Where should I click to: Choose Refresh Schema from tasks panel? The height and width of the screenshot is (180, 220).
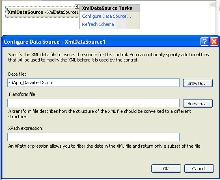(98, 24)
